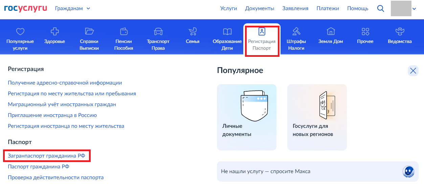Close the panel with X button
This screenshot has width=424, height=186.
[413, 71]
